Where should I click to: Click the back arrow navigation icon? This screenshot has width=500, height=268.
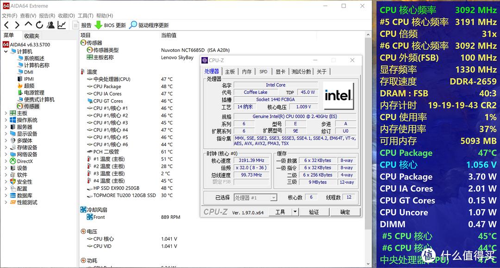tap(6, 26)
